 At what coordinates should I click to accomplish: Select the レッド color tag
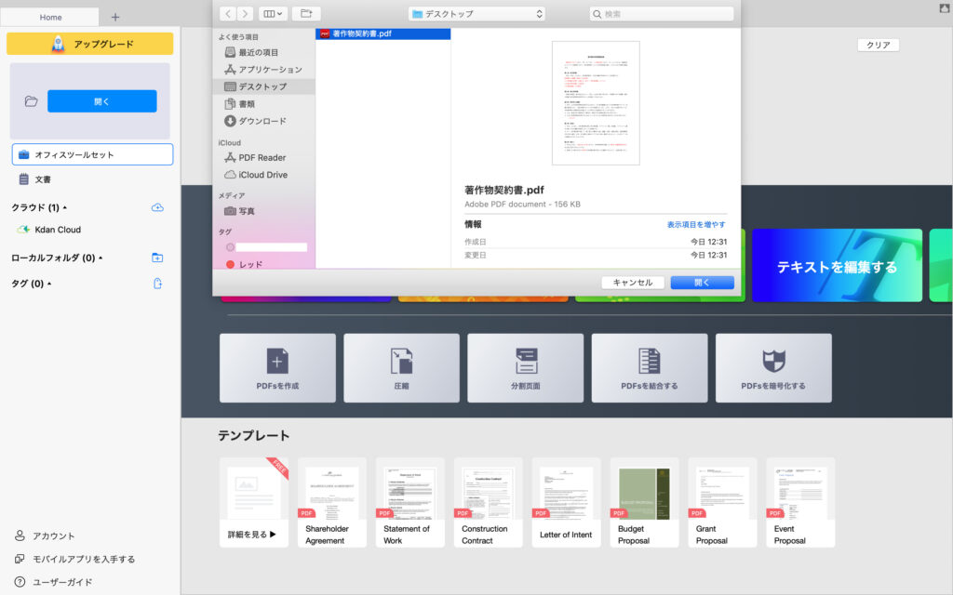250,265
